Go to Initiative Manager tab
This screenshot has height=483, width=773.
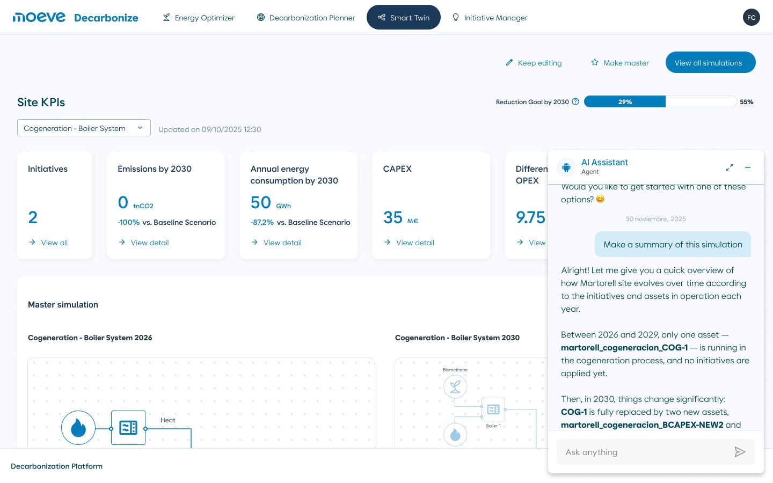pyautogui.click(x=490, y=18)
